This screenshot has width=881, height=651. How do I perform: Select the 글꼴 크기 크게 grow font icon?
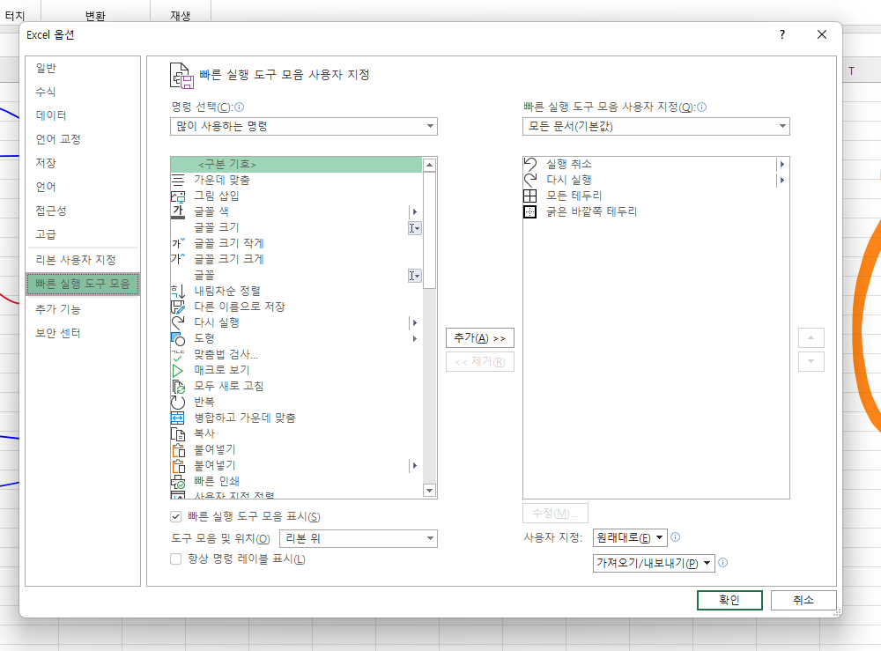pyautogui.click(x=178, y=259)
